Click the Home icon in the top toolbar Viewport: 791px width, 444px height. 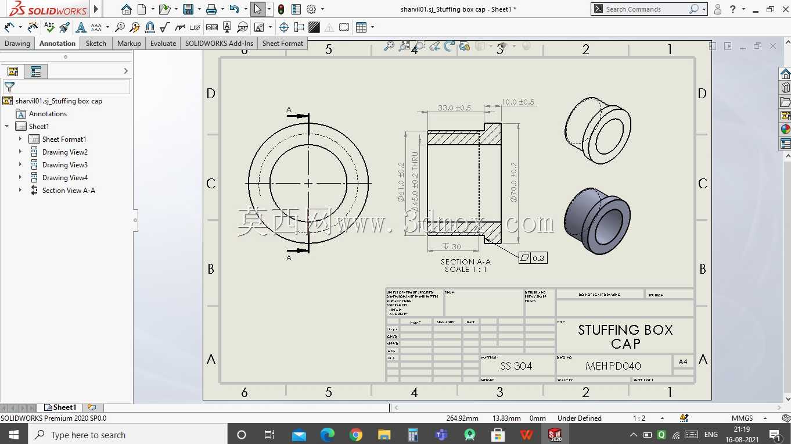click(x=127, y=9)
